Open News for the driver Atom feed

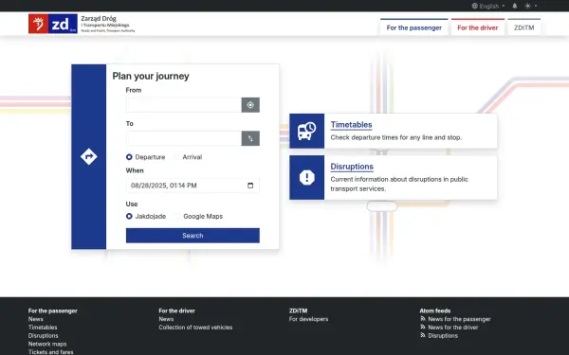[x=453, y=328]
